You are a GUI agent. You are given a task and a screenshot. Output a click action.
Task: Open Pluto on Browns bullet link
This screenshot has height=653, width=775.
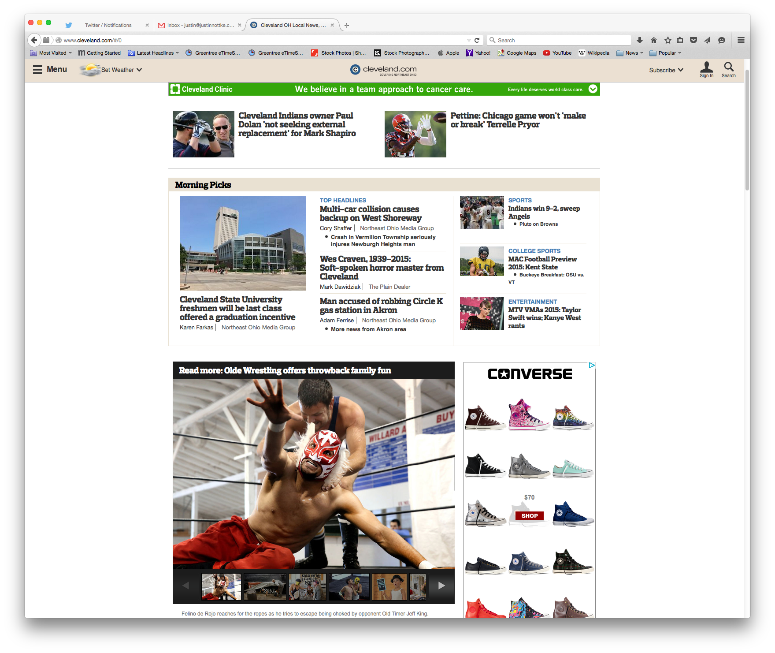click(538, 224)
